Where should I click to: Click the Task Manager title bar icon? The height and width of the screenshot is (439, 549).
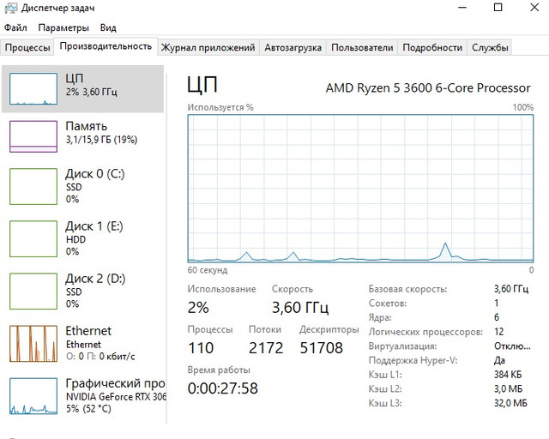click(10, 8)
